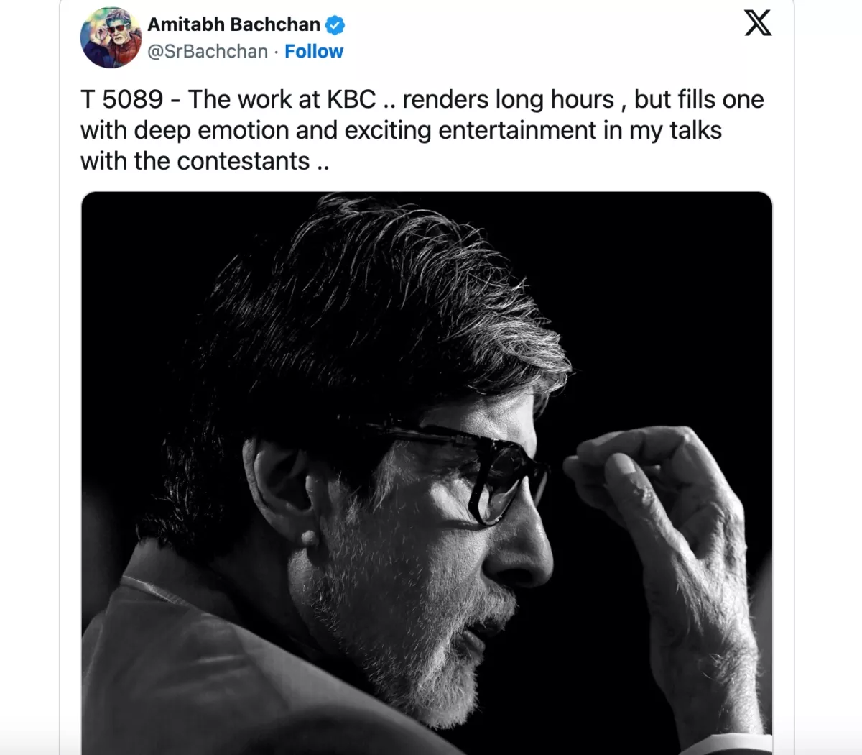Click the dot separator before Follow
862x755 pixels.
[276, 52]
